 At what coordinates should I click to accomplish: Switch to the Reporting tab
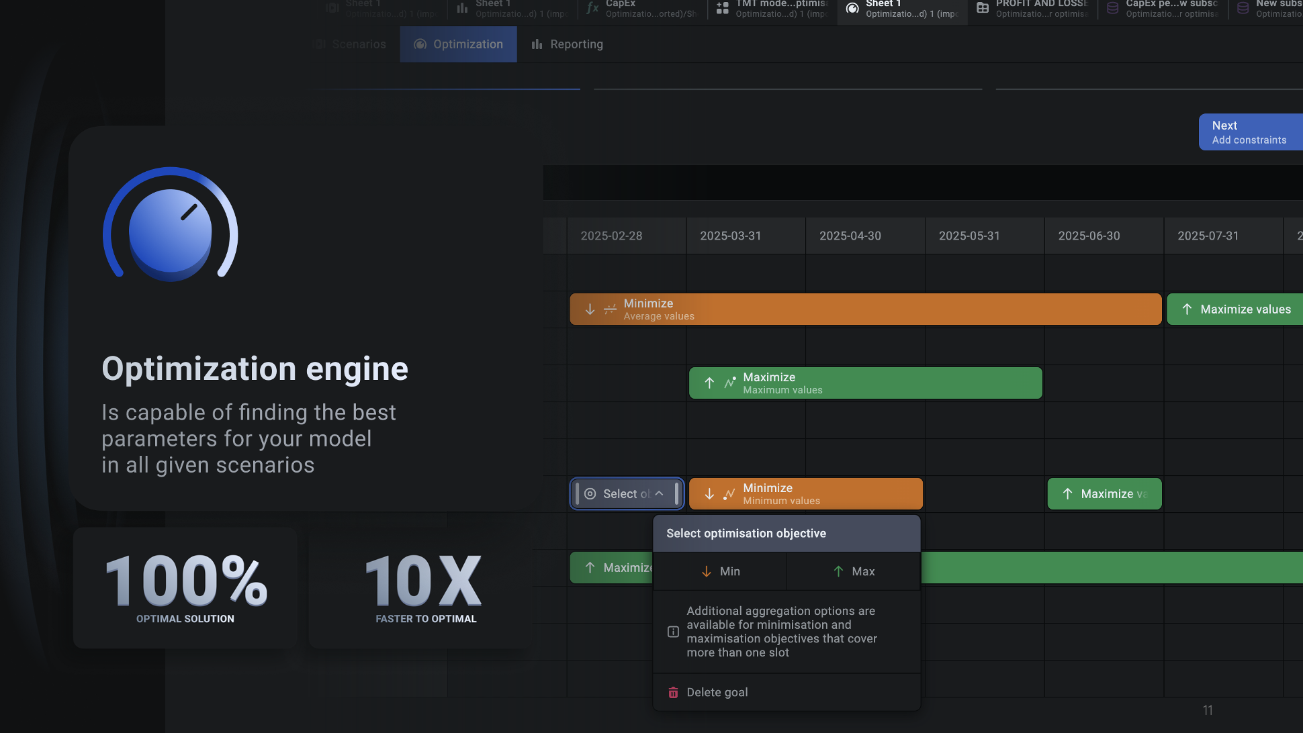click(567, 44)
